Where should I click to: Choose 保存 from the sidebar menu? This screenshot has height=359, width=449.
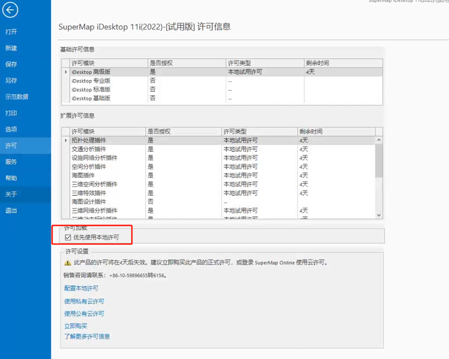26,65
